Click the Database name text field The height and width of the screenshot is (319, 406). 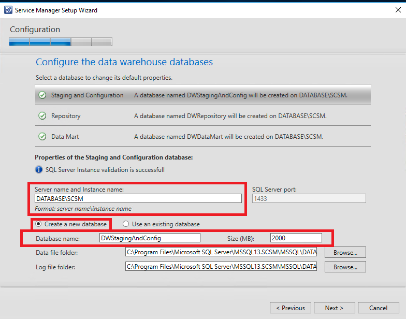pyautogui.click(x=150, y=238)
